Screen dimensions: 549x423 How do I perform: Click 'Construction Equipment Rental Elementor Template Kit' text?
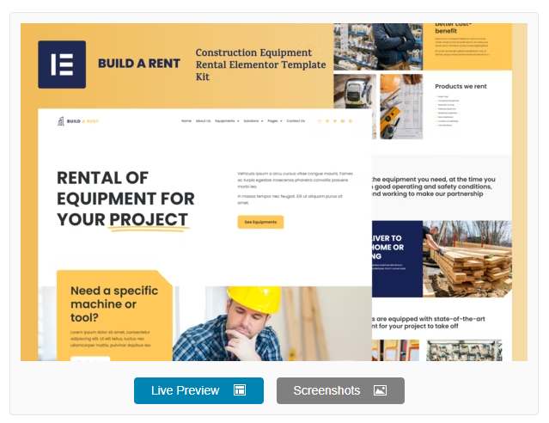pyautogui.click(x=260, y=64)
